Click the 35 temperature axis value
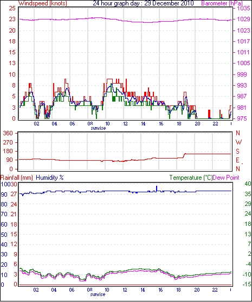Image resolution: width=252 pixels, height=302 pixels. (248, 194)
